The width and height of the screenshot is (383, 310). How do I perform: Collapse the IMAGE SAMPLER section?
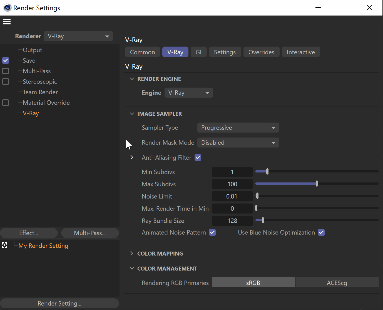pyautogui.click(x=132, y=114)
